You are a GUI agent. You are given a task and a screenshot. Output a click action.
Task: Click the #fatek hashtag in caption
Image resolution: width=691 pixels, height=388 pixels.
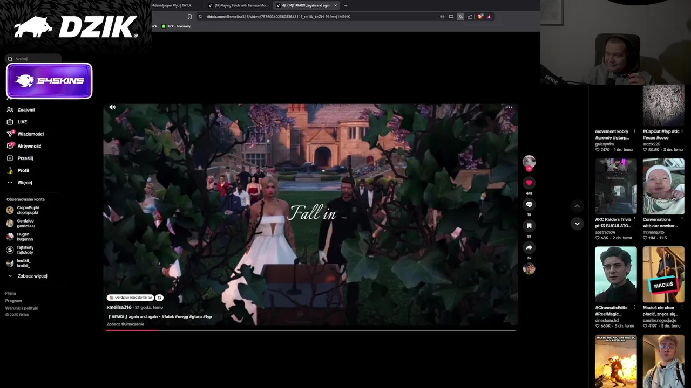click(167, 317)
